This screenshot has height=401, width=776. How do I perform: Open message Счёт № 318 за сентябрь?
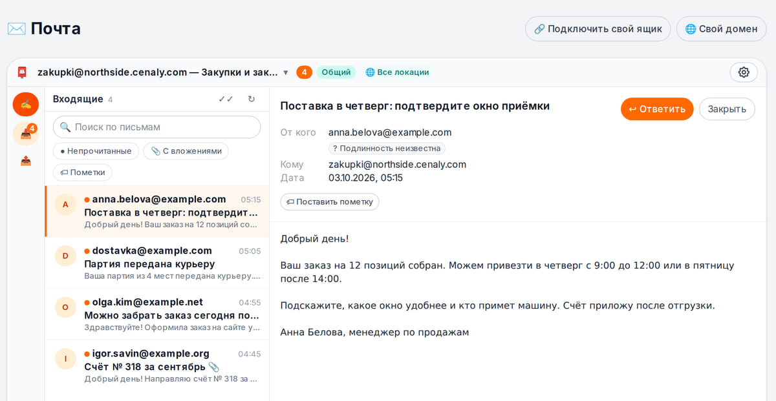(157, 366)
